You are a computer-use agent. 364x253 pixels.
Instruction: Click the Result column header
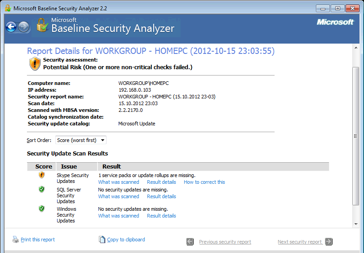[213, 166]
